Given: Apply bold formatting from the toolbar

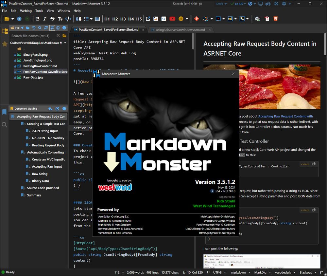Looking at the screenshot, I should click(x=38, y=19).
